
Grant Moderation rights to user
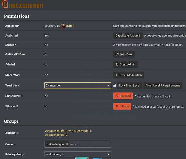click(129, 75)
